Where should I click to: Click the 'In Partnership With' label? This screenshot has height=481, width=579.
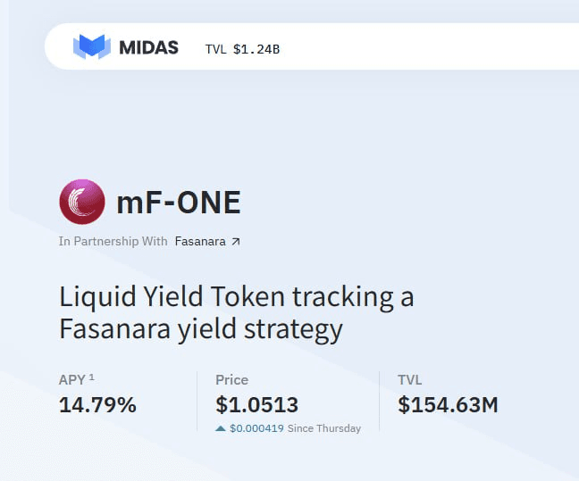113,241
